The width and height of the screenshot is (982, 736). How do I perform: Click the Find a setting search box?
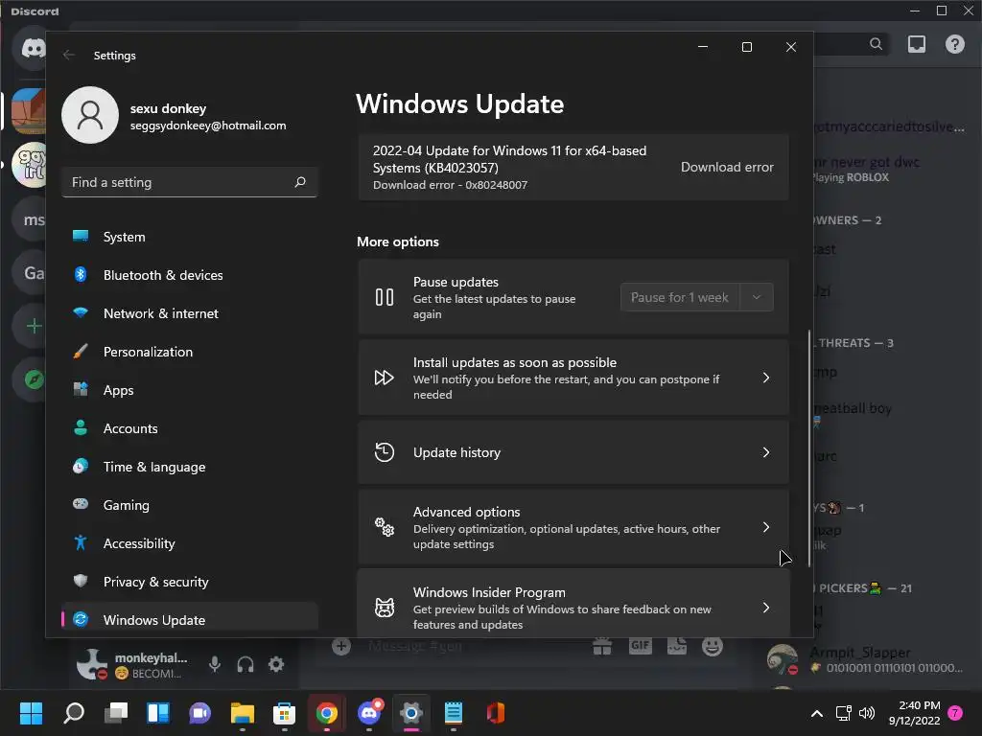pos(189,182)
